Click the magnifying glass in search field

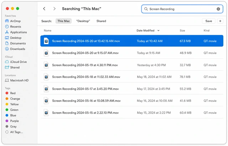point(146,9)
